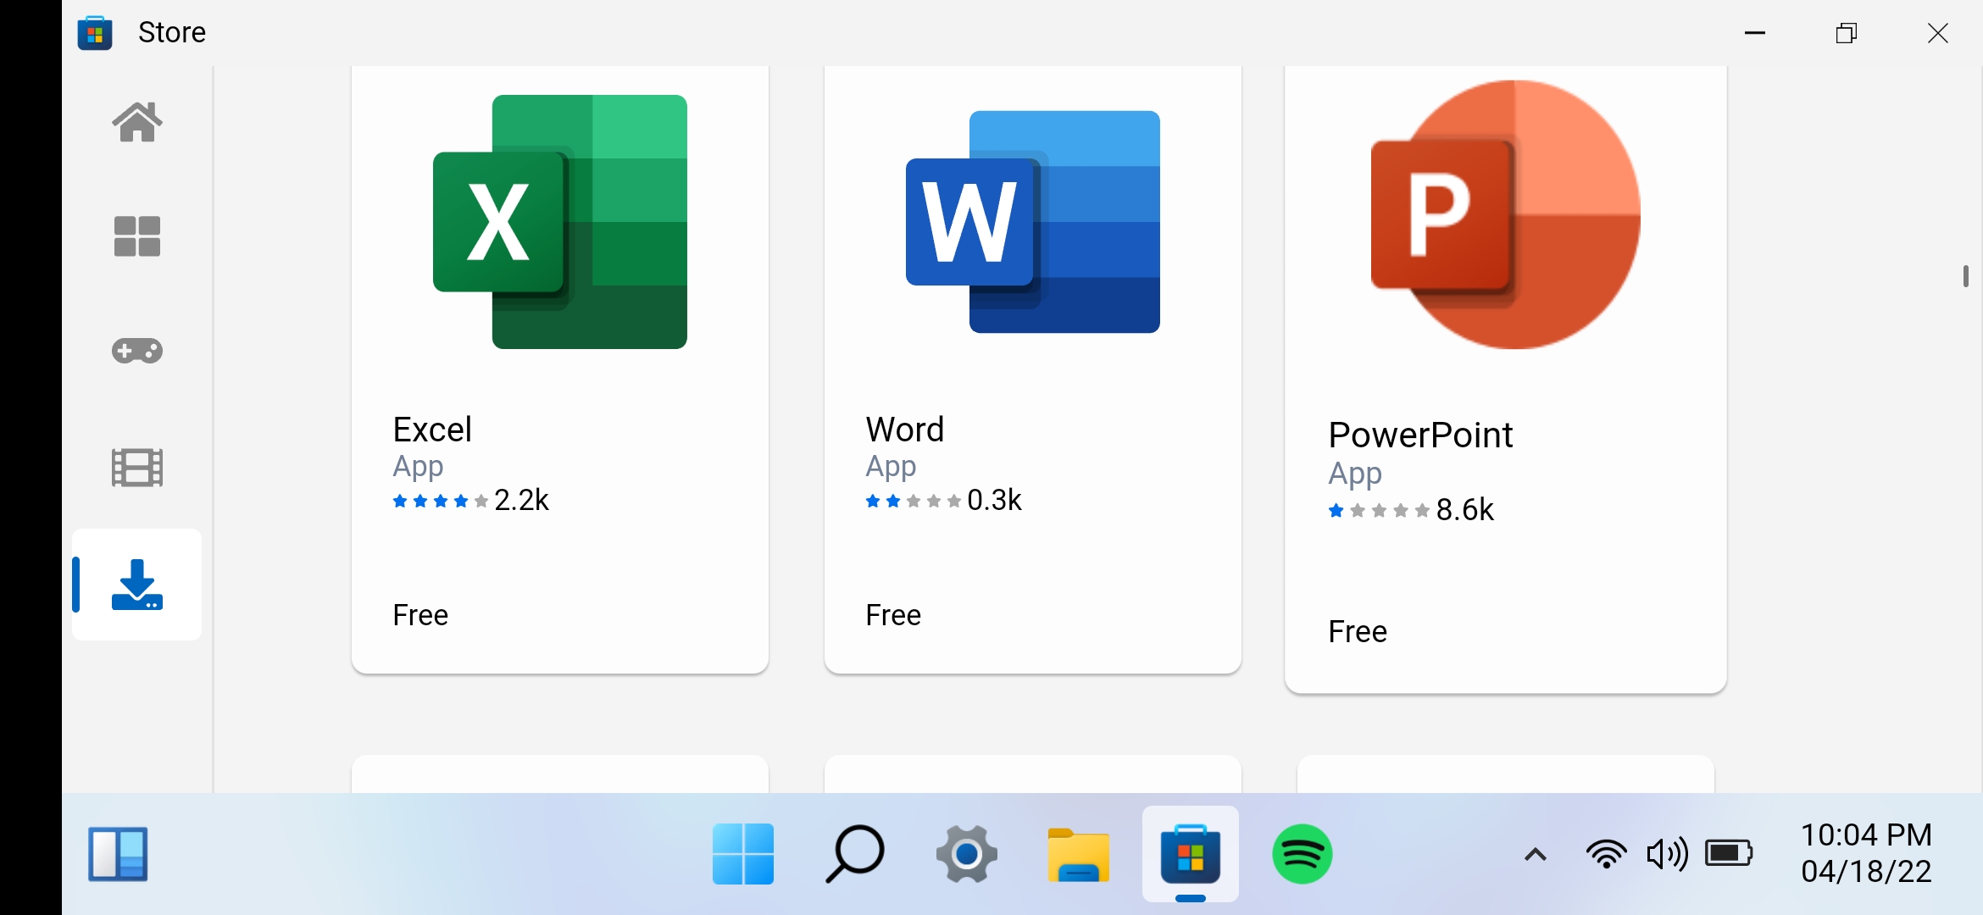
Task: Open the Movies section in the sidebar
Action: [x=136, y=467]
